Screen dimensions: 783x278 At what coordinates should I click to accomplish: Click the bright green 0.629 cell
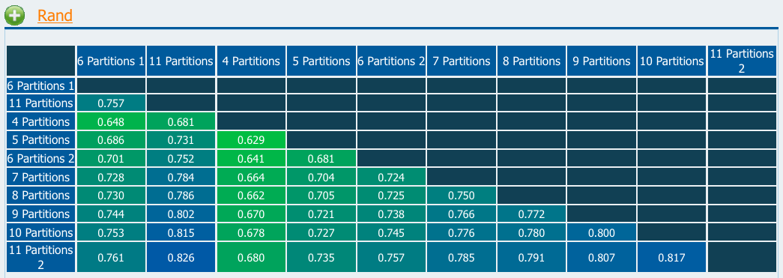[251, 139]
